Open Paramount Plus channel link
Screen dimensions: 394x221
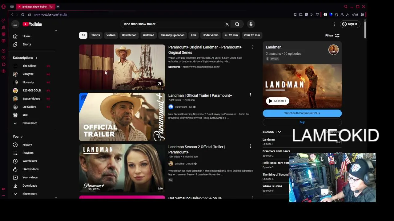[183, 107]
